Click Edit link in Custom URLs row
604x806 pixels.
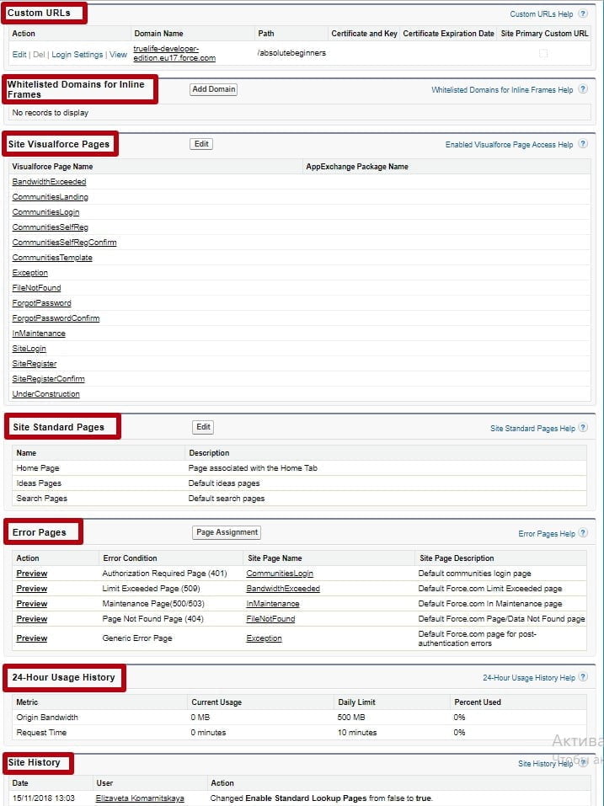[x=19, y=55]
